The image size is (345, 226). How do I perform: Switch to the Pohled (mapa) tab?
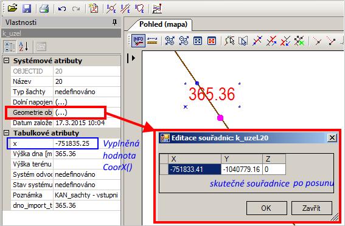point(163,24)
